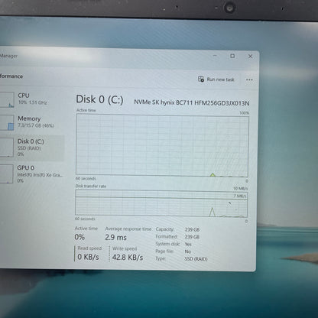Click the Disk 0 (C:) title heading
This screenshot has width=318, height=318.
pyautogui.click(x=99, y=99)
